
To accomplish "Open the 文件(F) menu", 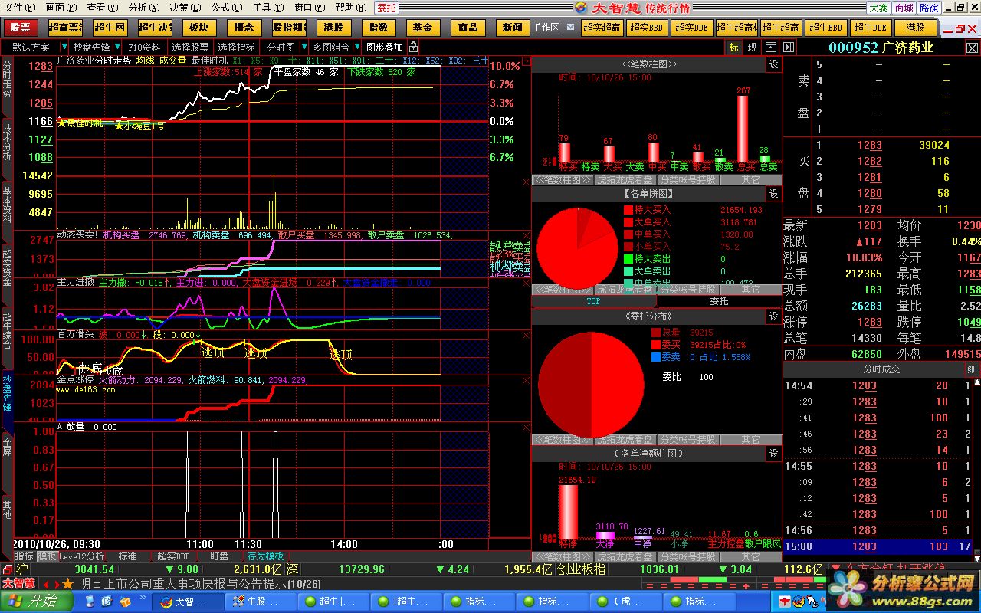I will 20,8.
